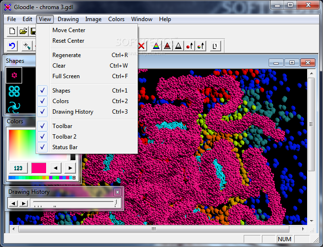
Task: Click horizontal scrollbar right arrow
Action: (303, 229)
